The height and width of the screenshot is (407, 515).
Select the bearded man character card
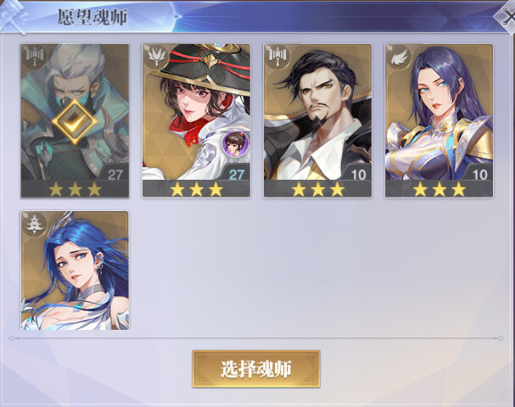click(x=317, y=120)
